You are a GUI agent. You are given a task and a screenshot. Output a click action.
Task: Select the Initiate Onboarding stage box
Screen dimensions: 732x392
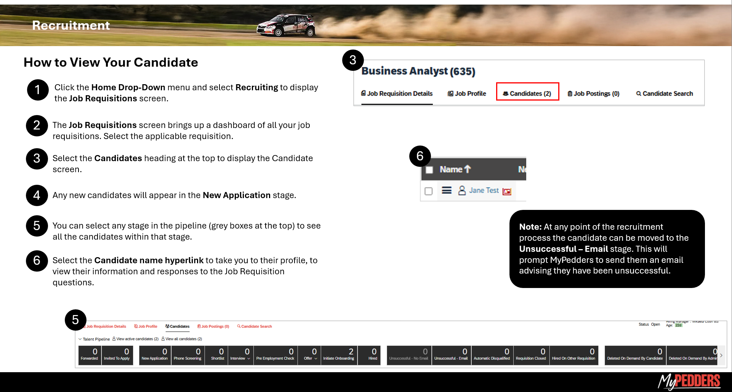click(x=339, y=355)
